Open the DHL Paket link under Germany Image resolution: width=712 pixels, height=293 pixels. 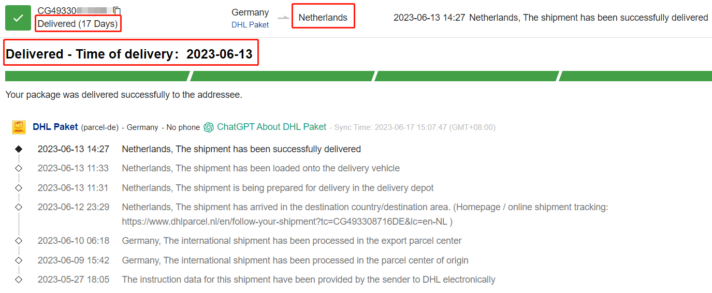coord(250,24)
